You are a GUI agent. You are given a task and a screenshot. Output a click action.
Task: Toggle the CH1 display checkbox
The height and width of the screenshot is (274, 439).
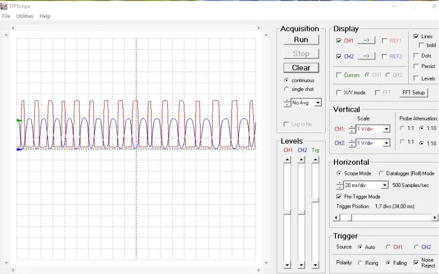click(339, 41)
